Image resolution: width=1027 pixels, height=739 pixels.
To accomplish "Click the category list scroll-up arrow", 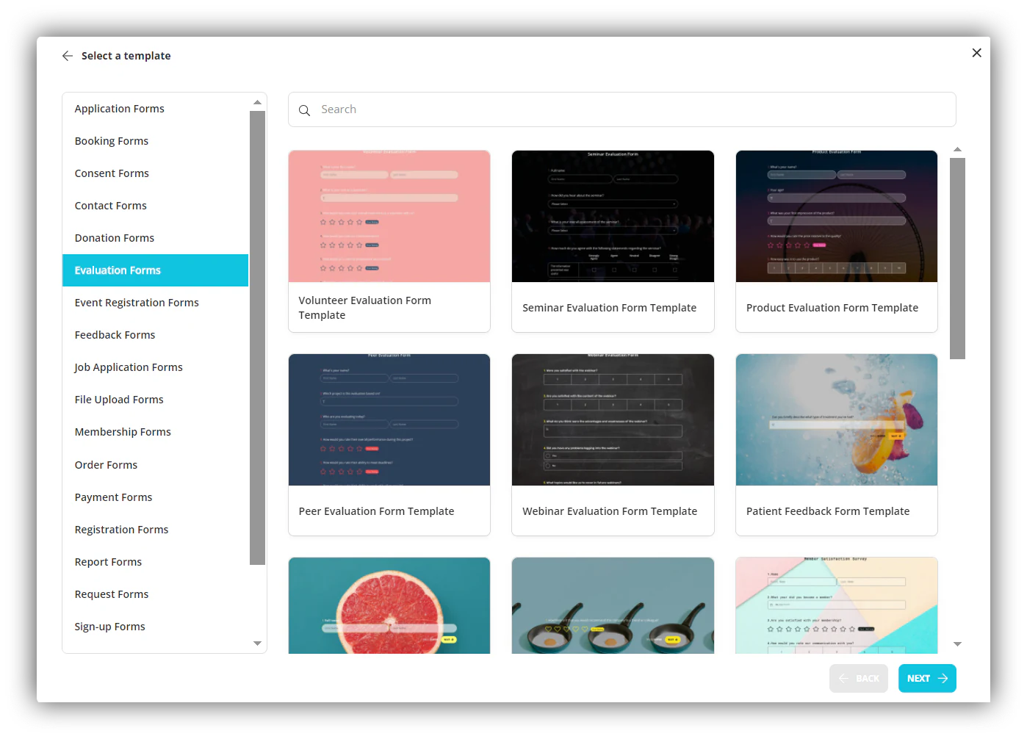I will click(257, 102).
